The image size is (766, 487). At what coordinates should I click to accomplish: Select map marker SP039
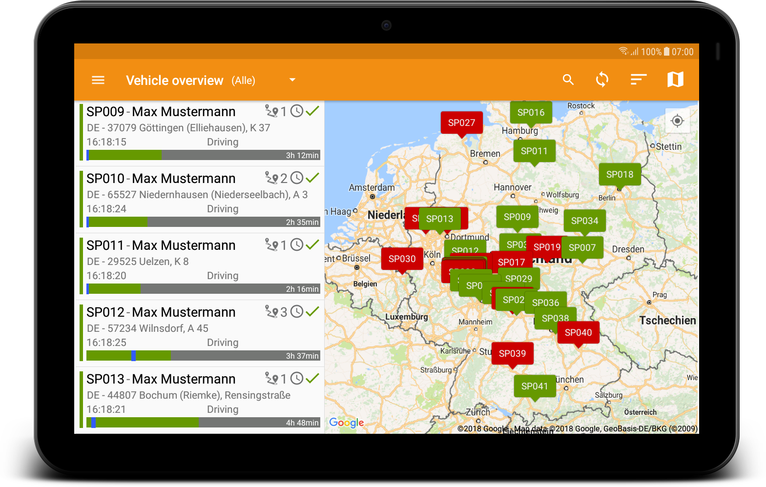pos(512,354)
